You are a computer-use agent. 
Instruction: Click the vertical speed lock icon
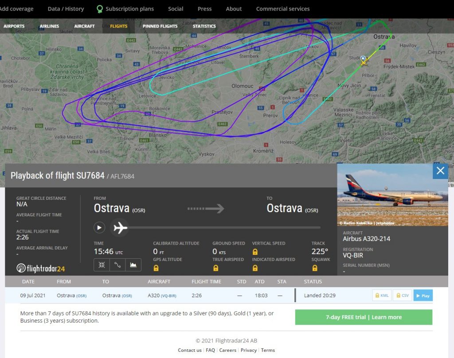point(255,252)
